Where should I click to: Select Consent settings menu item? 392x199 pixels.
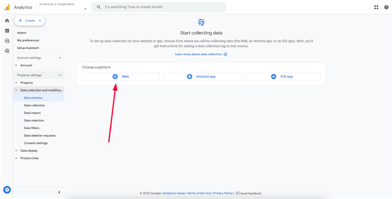click(36, 143)
